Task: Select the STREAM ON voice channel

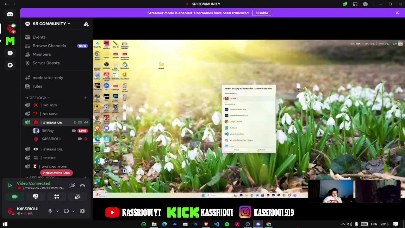Action: [x=56, y=122]
